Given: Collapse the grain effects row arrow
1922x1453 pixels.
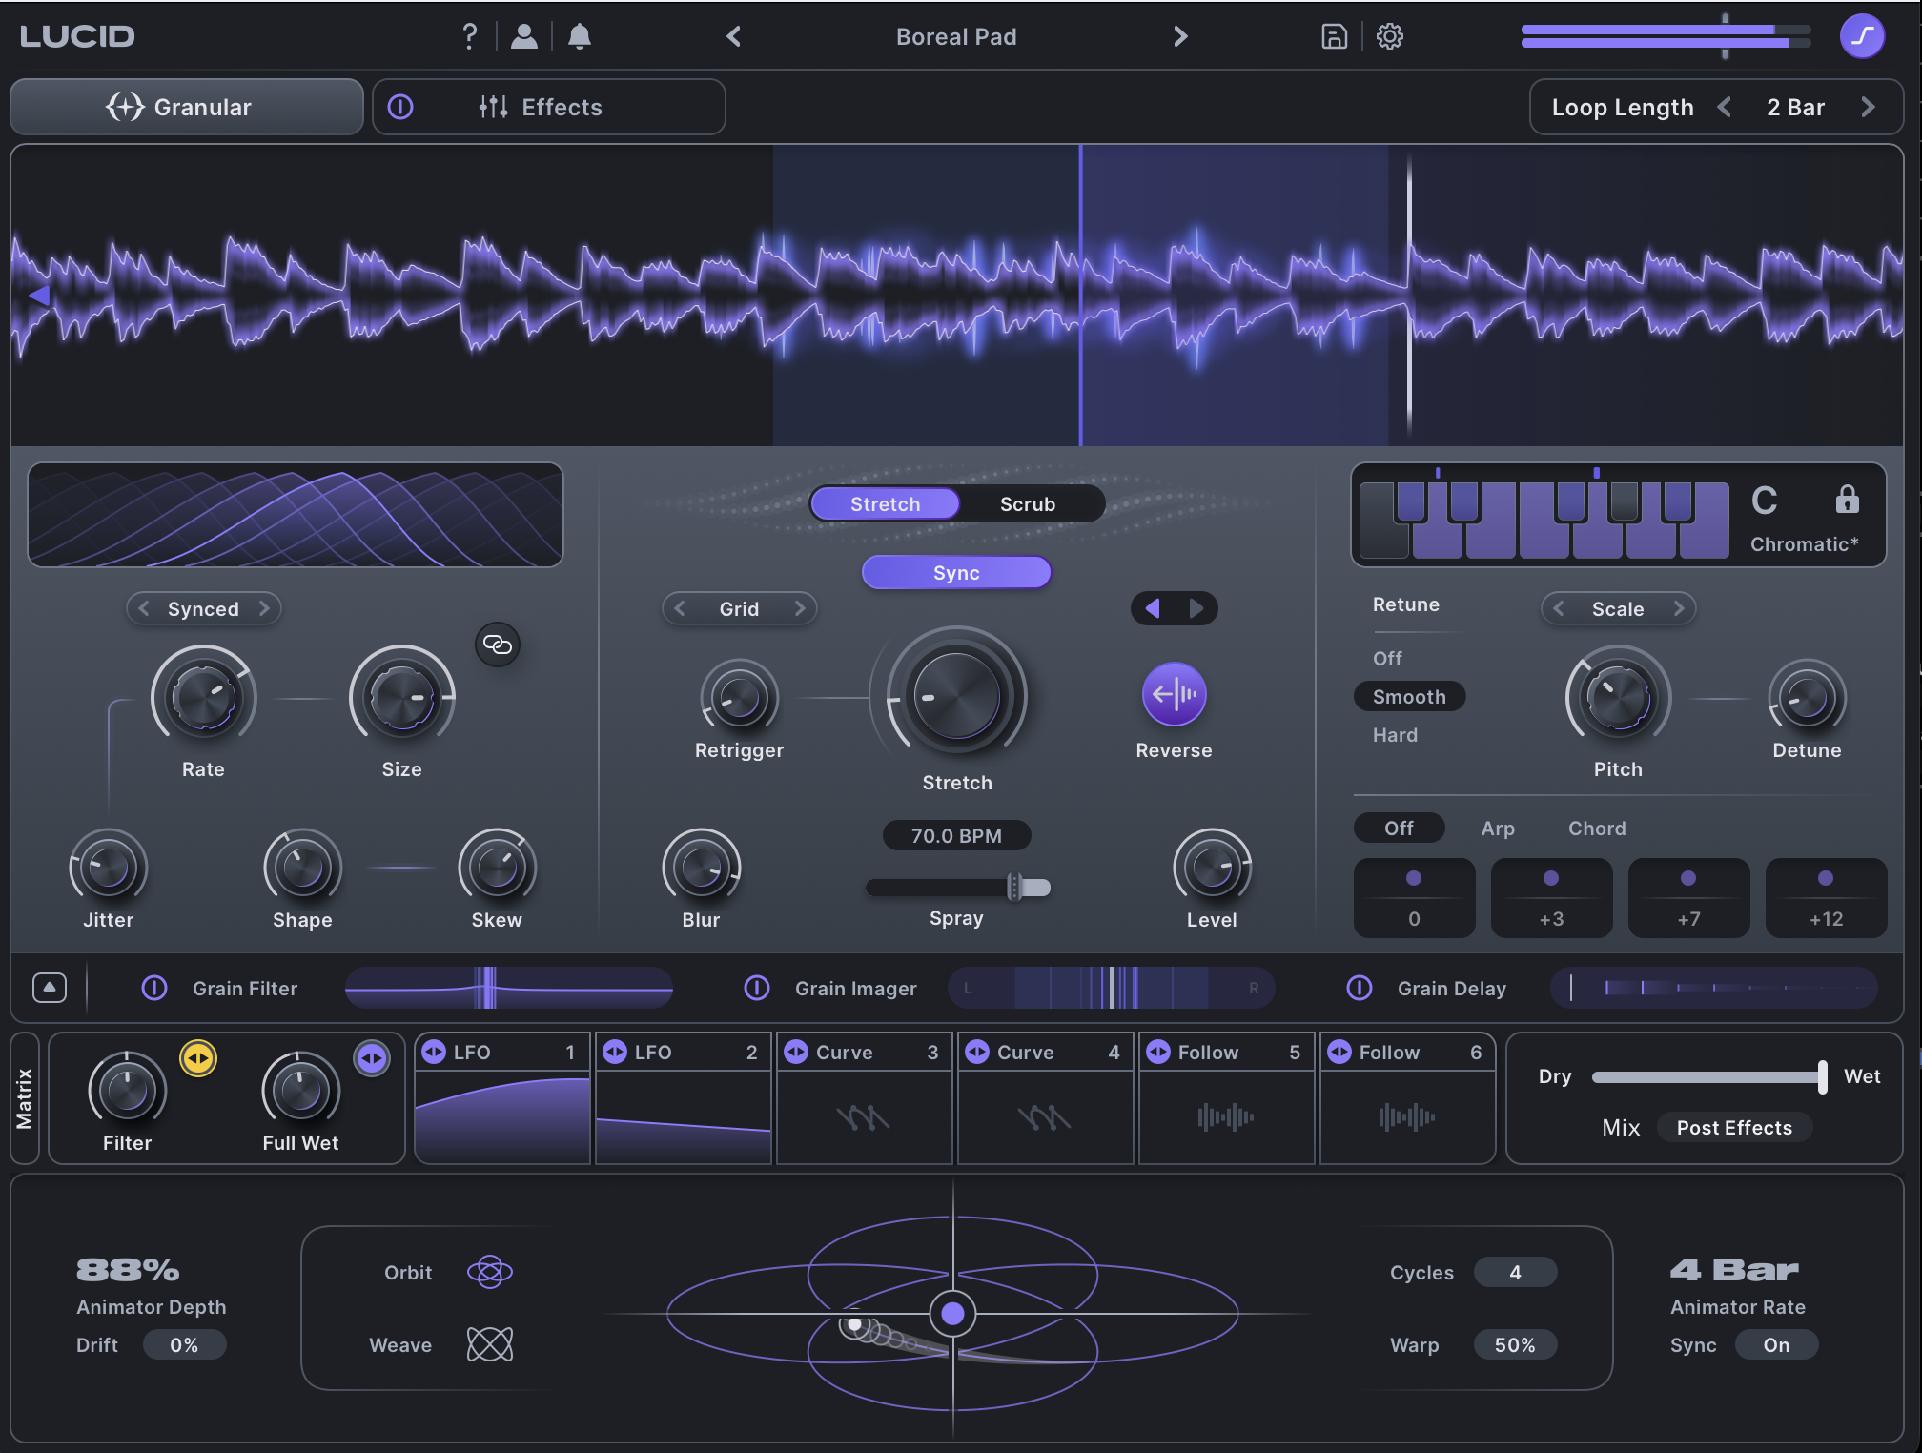Looking at the screenshot, I should point(50,988).
